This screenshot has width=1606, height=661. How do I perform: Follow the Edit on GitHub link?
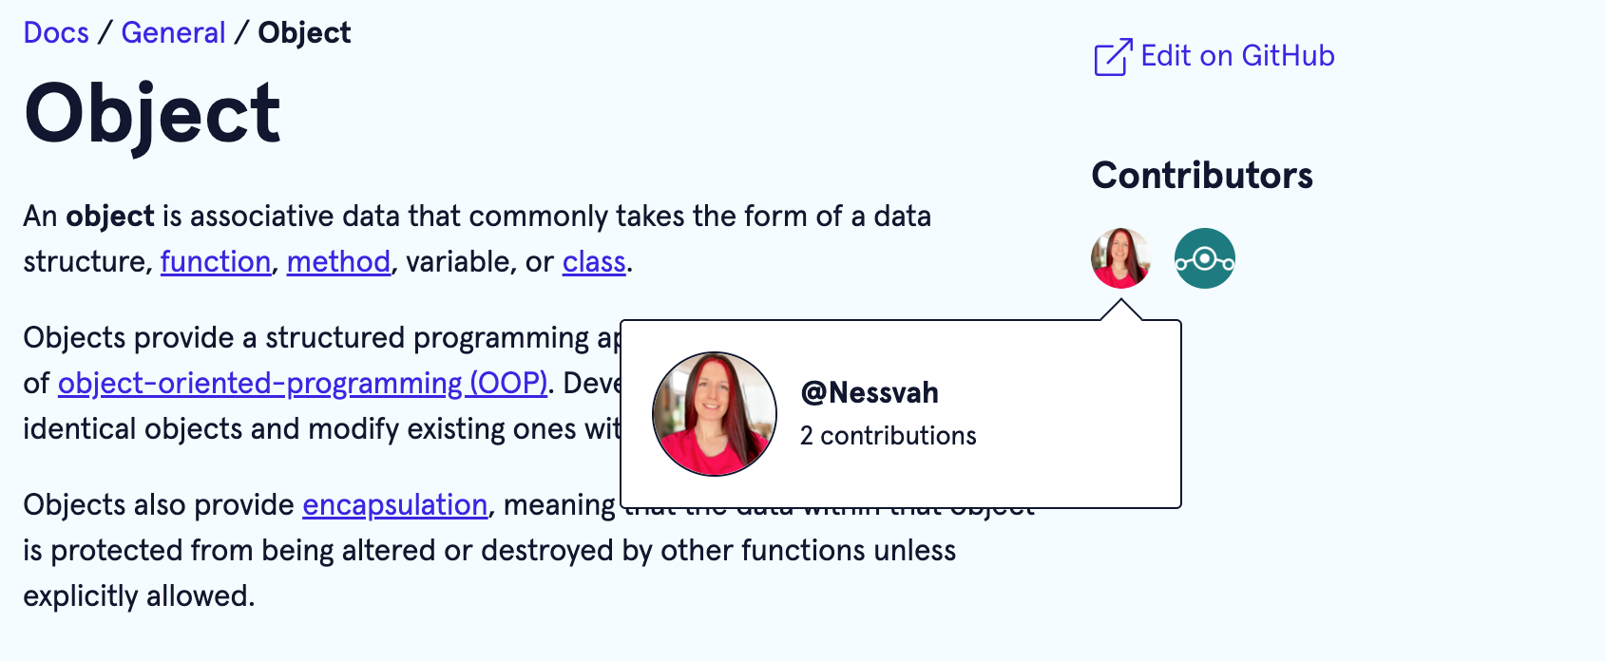(x=1236, y=56)
